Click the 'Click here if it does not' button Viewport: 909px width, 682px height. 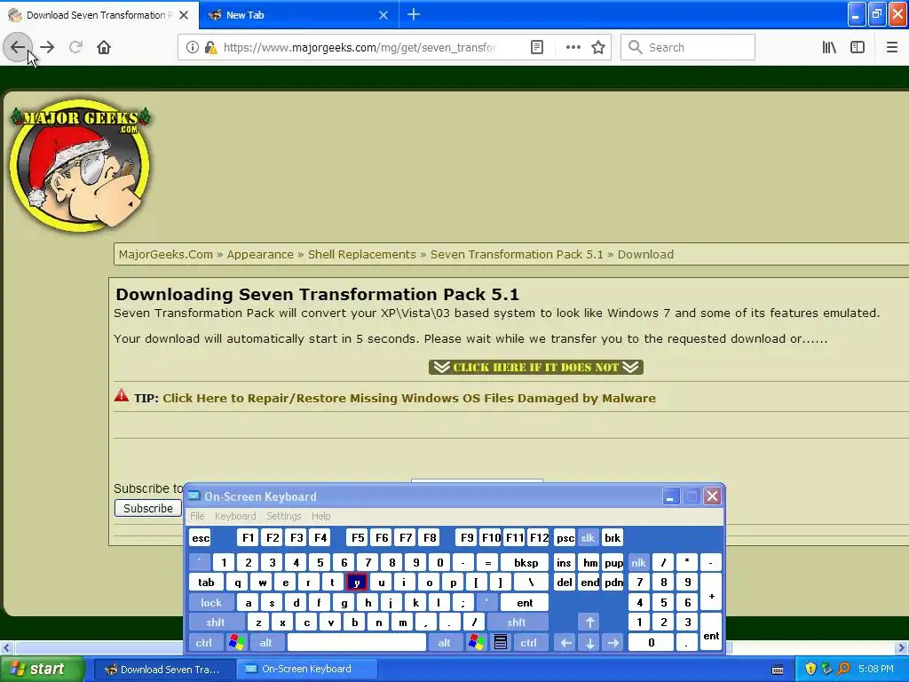point(535,367)
